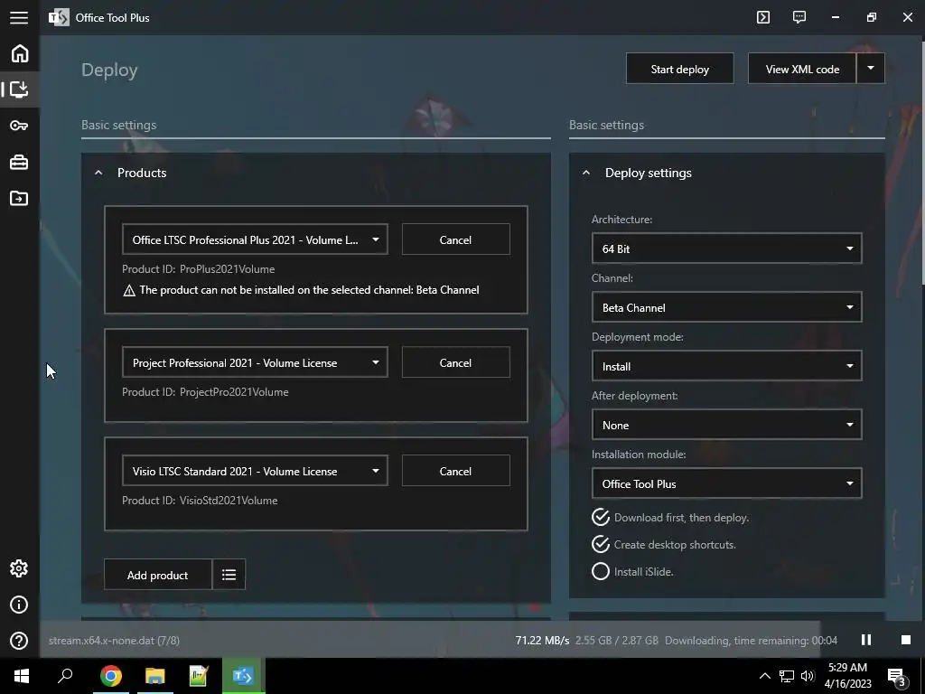The image size is (925, 694).
Task: Click the download progress bar
Action: pos(430,640)
